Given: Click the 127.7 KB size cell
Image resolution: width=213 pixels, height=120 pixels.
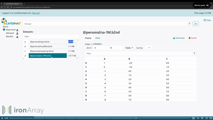Looking at the screenshot, I should [72, 56].
